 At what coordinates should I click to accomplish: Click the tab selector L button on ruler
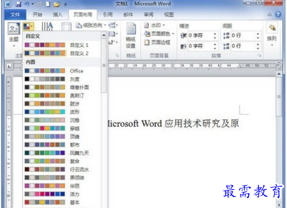coord(9,66)
